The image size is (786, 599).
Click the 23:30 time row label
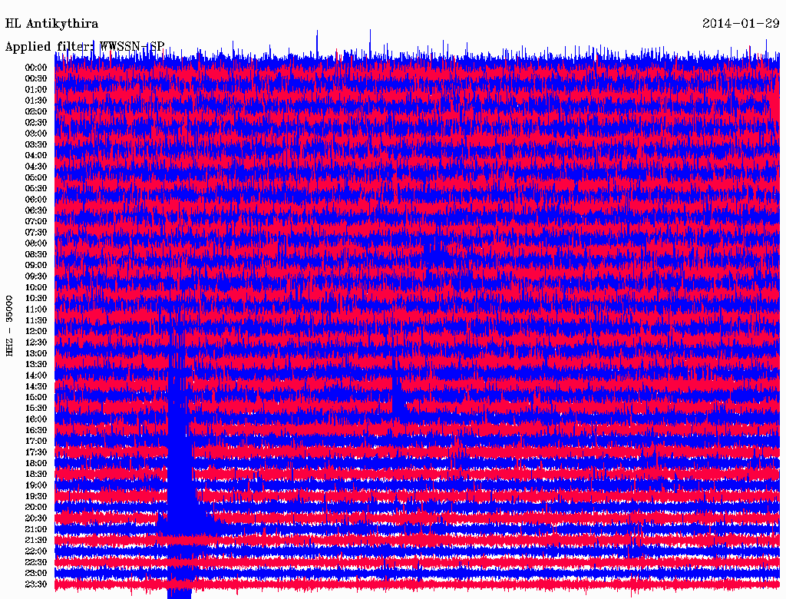point(35,584)
